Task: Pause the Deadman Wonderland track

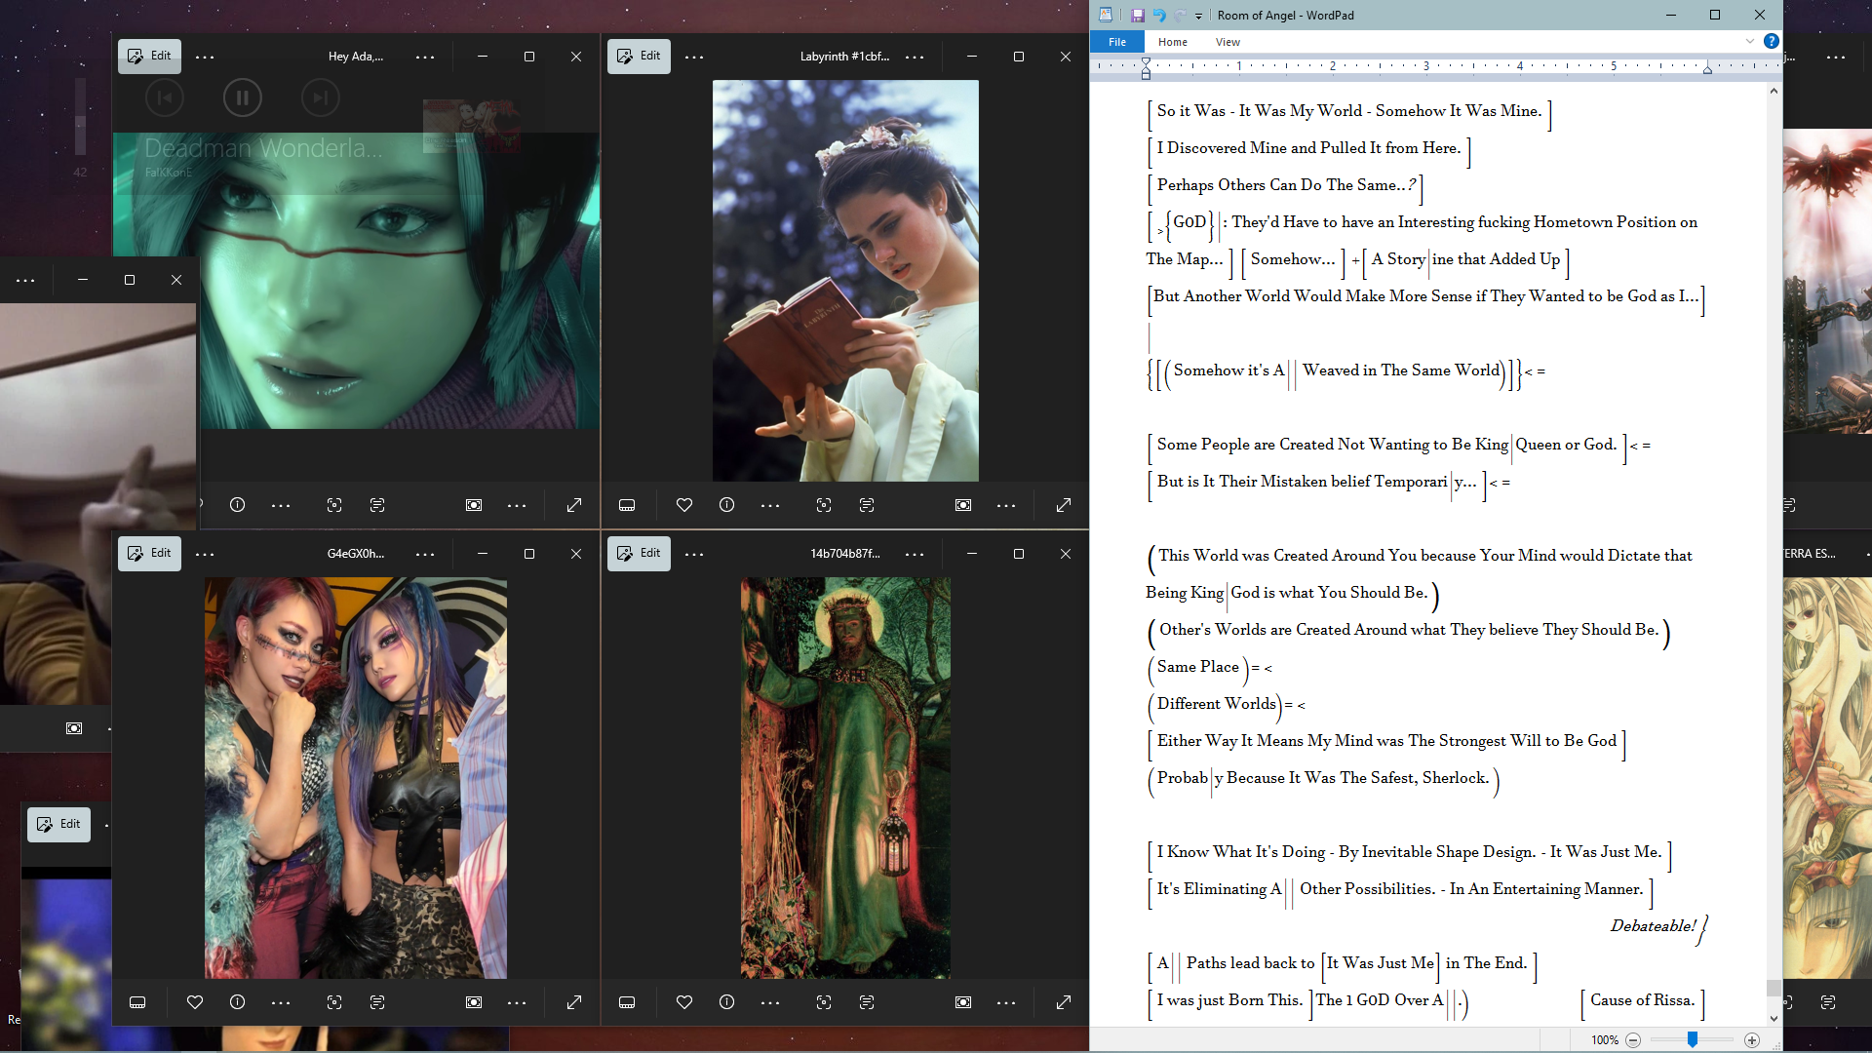Action: click(x=242, y=97)
